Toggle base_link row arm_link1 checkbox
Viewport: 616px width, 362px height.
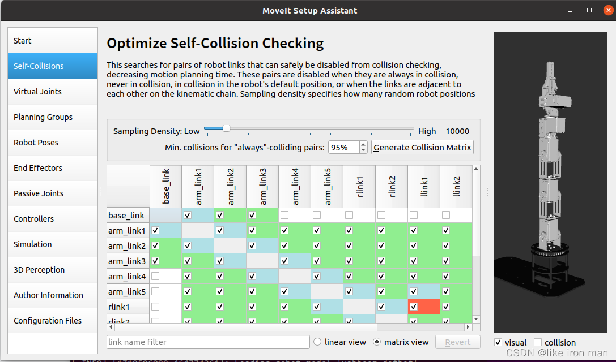point(188,215)
